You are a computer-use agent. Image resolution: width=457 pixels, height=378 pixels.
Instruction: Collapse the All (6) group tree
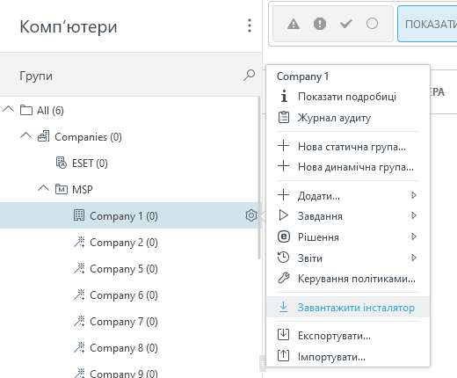[x=8, y=109]
